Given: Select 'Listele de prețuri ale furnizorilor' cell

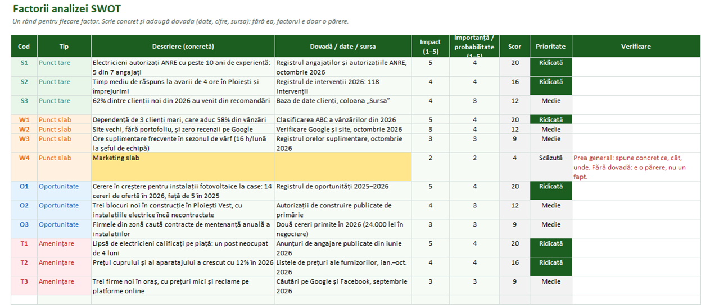Looking at the screenshot, I should 343,267.
